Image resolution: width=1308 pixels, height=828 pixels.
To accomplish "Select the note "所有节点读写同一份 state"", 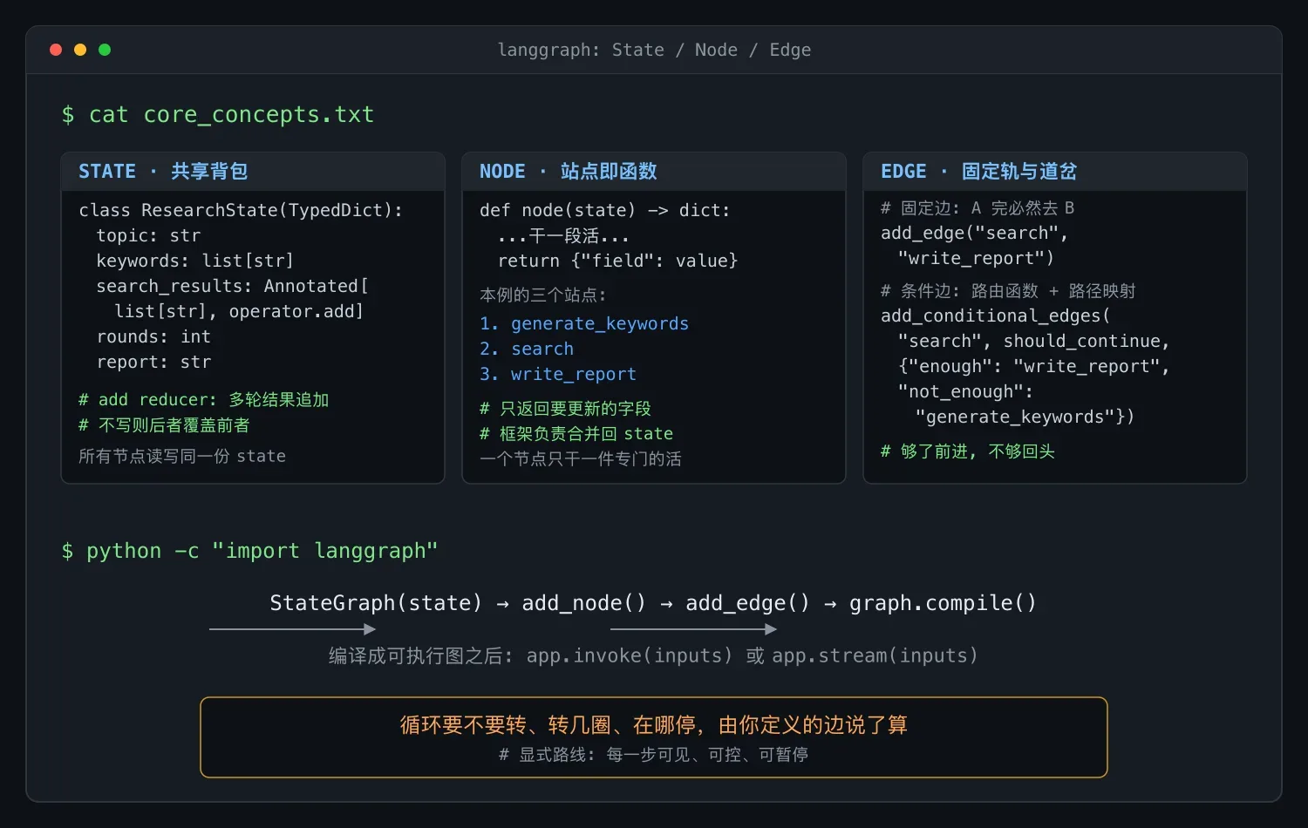I will (182, 456).
